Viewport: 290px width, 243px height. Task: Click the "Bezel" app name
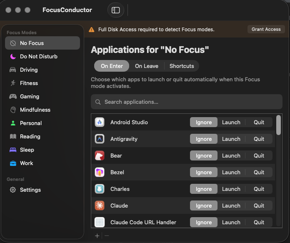pos(117,172)
